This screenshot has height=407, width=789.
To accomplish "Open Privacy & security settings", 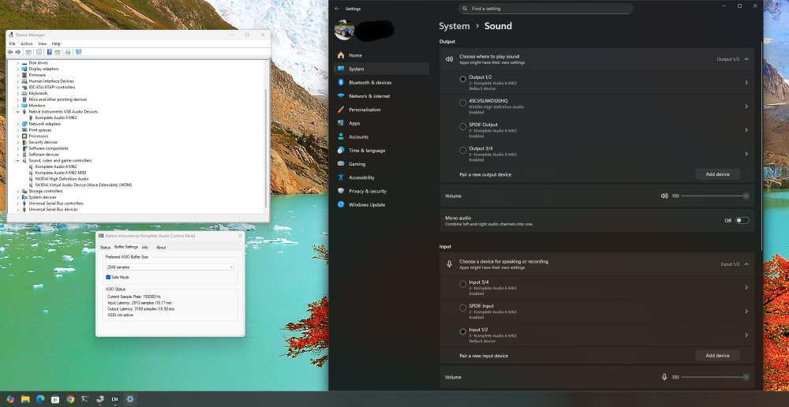I will coord(381,191).
